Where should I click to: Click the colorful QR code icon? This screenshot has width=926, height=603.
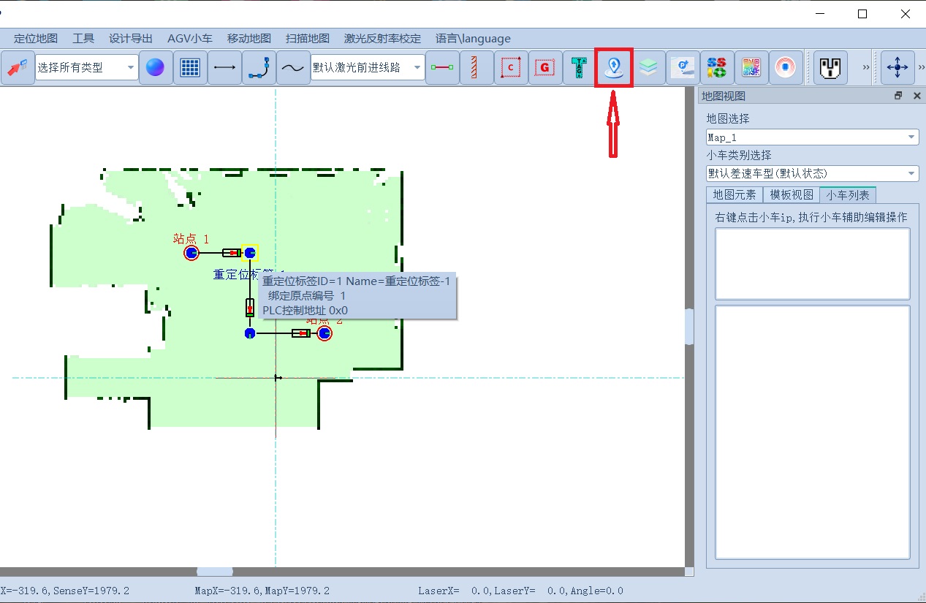pos(751,68)
